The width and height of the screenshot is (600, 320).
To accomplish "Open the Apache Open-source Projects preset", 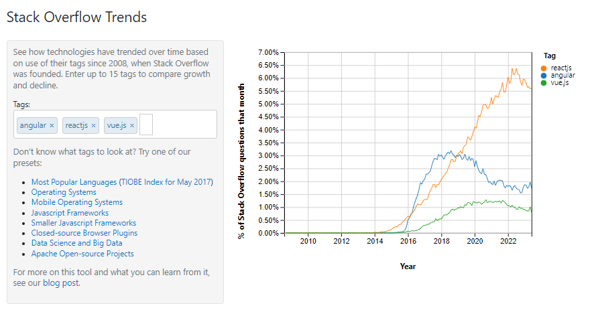I will [82, 254].
